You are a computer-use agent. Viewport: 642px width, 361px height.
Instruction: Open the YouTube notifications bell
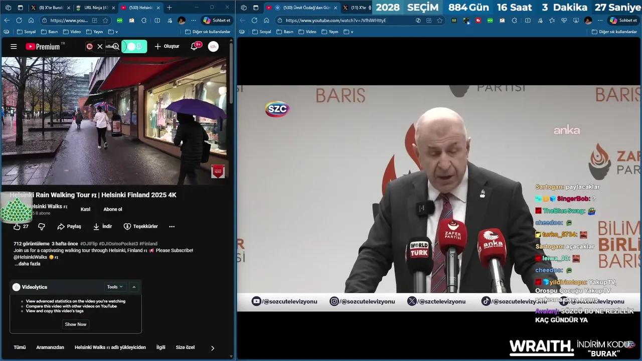[194, 46]
